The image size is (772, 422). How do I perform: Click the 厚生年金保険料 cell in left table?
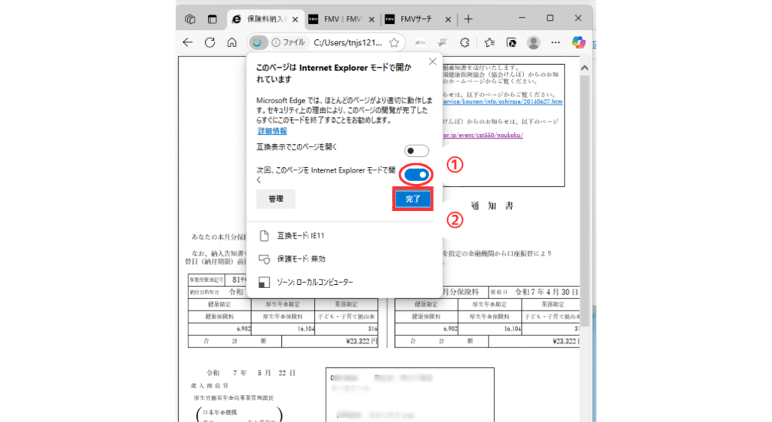(283, 316)
